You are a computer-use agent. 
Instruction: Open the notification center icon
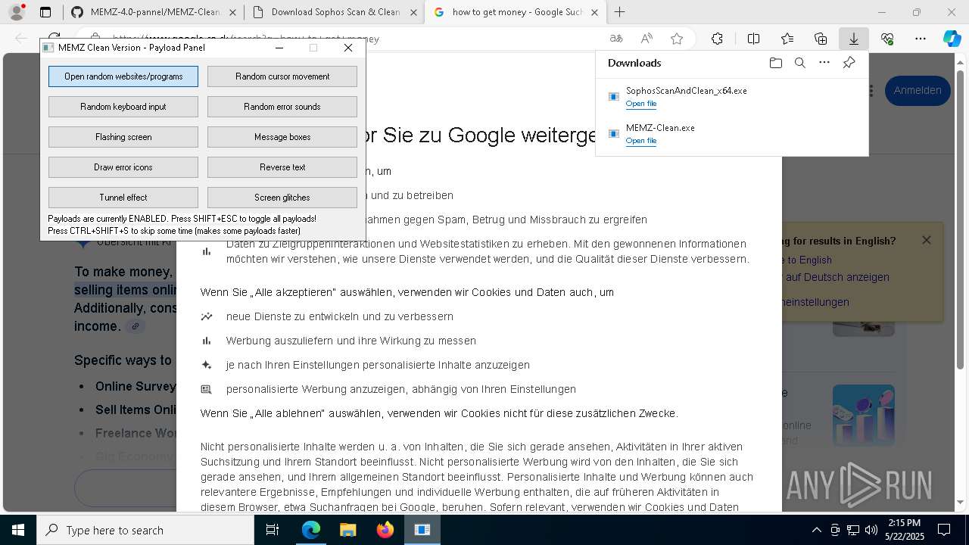pyautogui.click(x=944, y=530)
